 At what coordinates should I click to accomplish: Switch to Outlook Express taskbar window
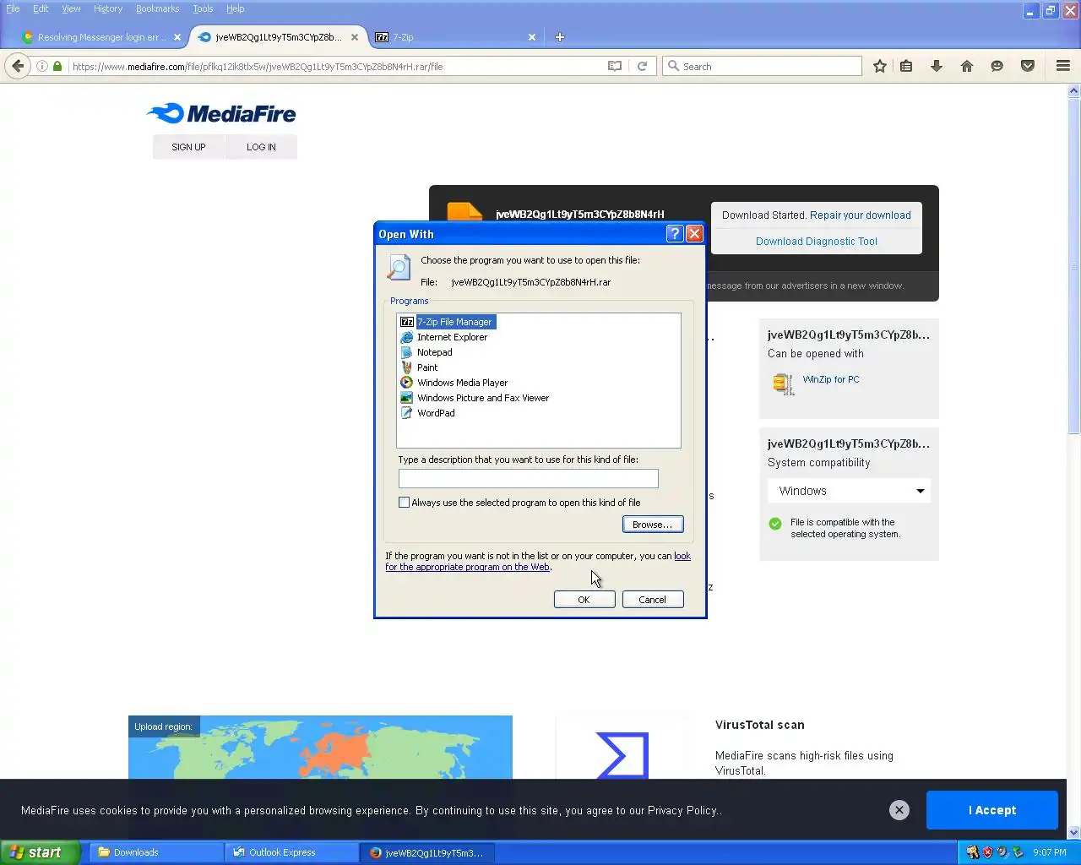pyautogui.click(x=291, y=852)
